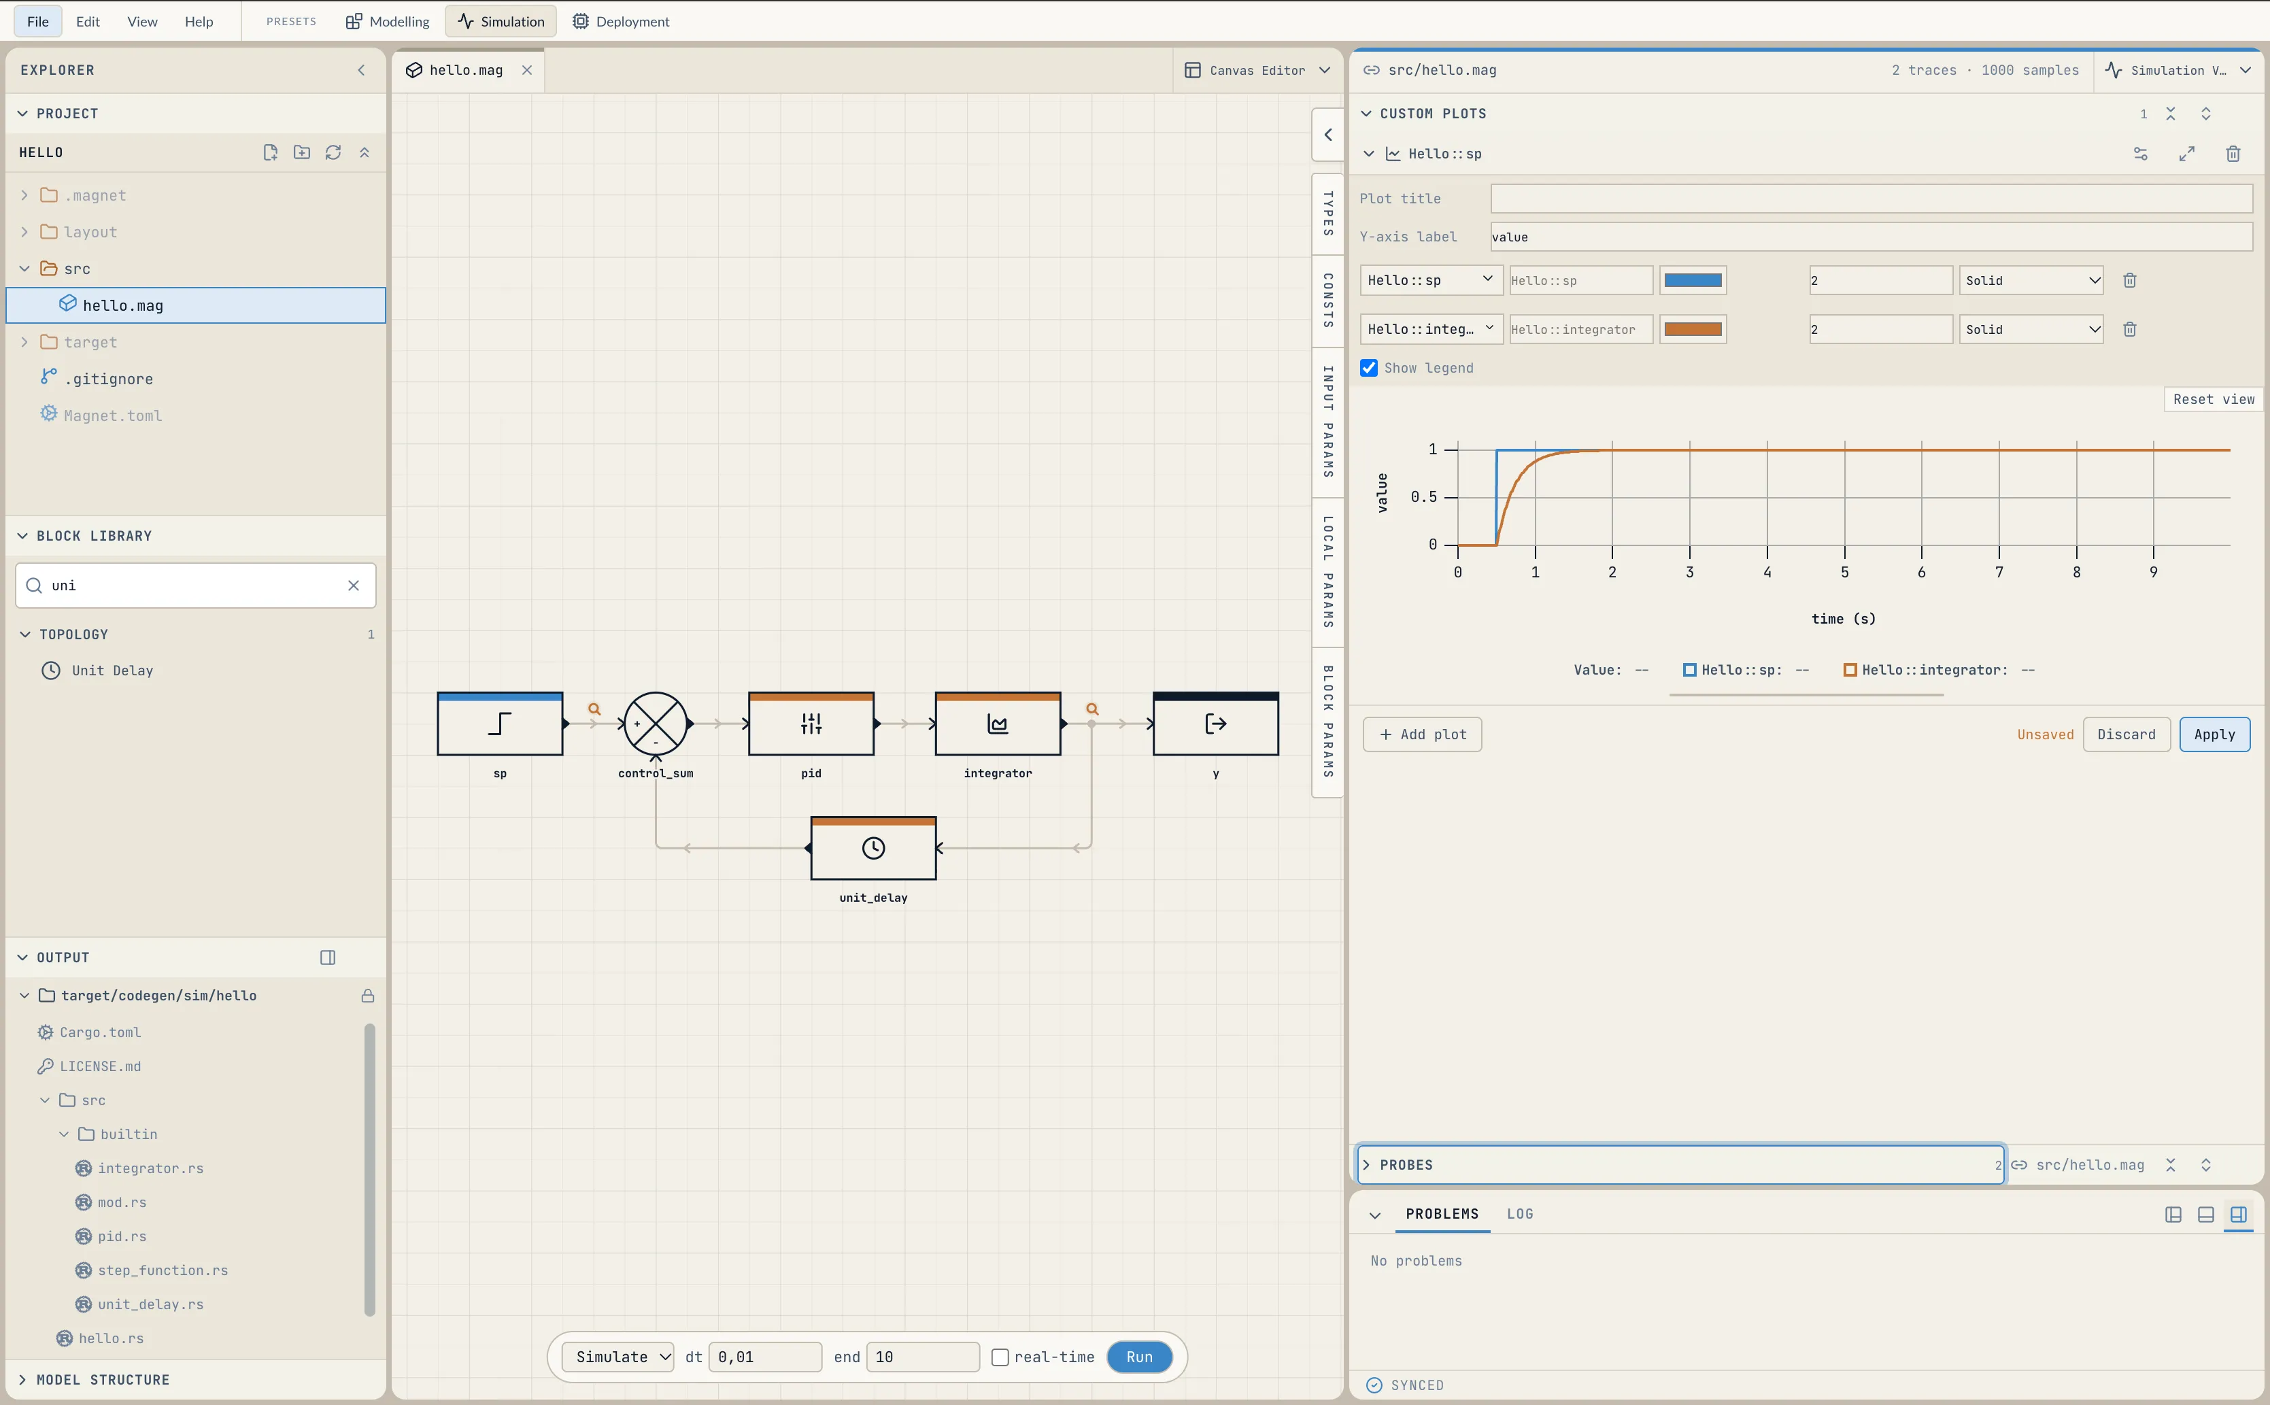The image size is (2270, 1405).
Task: Switch to the LOG tab
Action: [1520, 1215]
